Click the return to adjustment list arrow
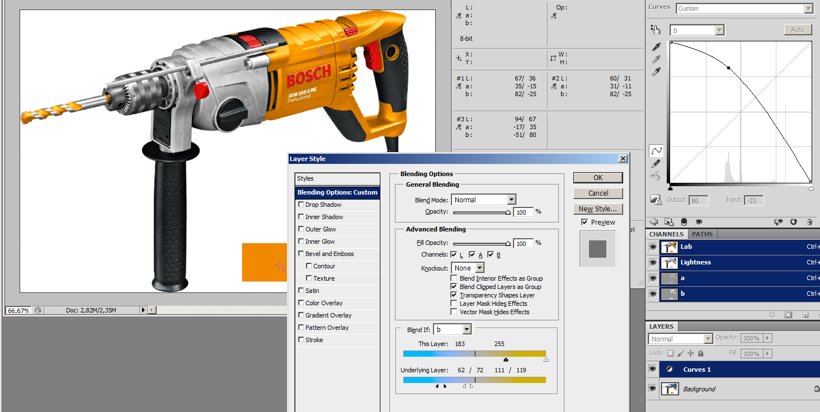This screenshot has width=820, height=412. [653, 222]
